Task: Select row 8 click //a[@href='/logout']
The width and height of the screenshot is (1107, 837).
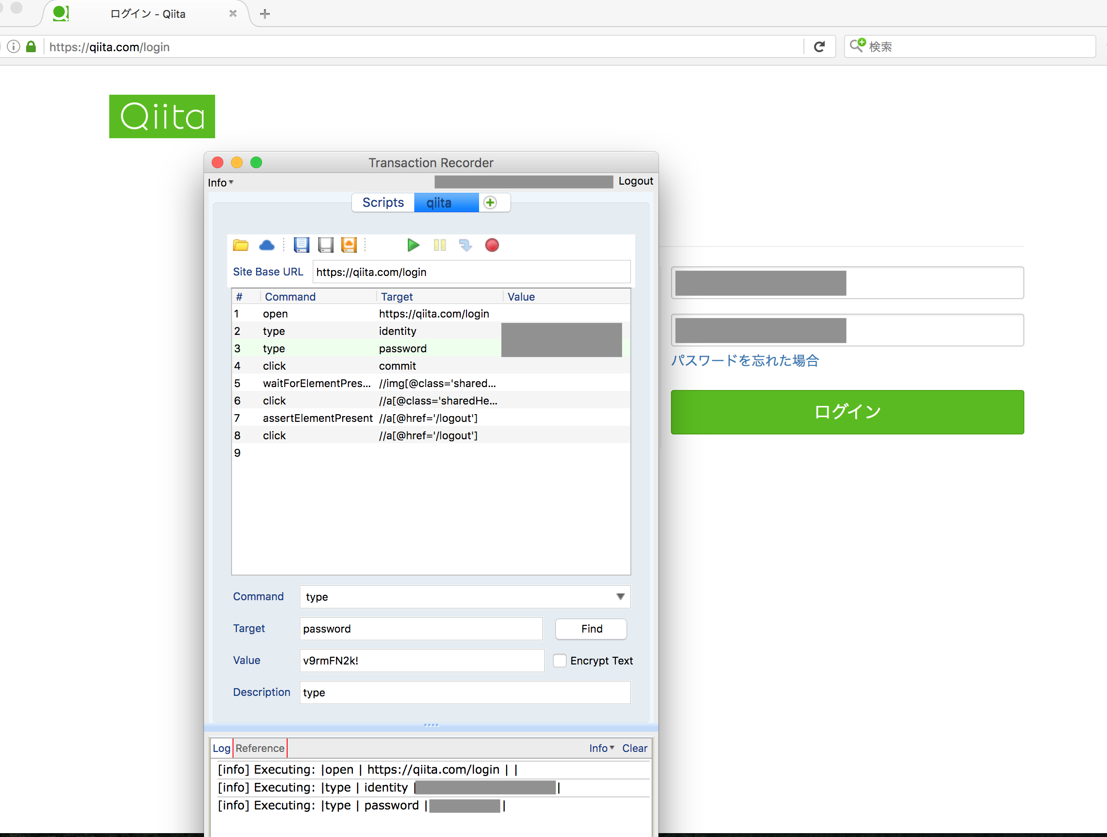Action: pos(431,435)
